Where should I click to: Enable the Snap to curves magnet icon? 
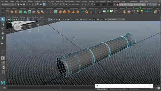(x=56, y=5)
